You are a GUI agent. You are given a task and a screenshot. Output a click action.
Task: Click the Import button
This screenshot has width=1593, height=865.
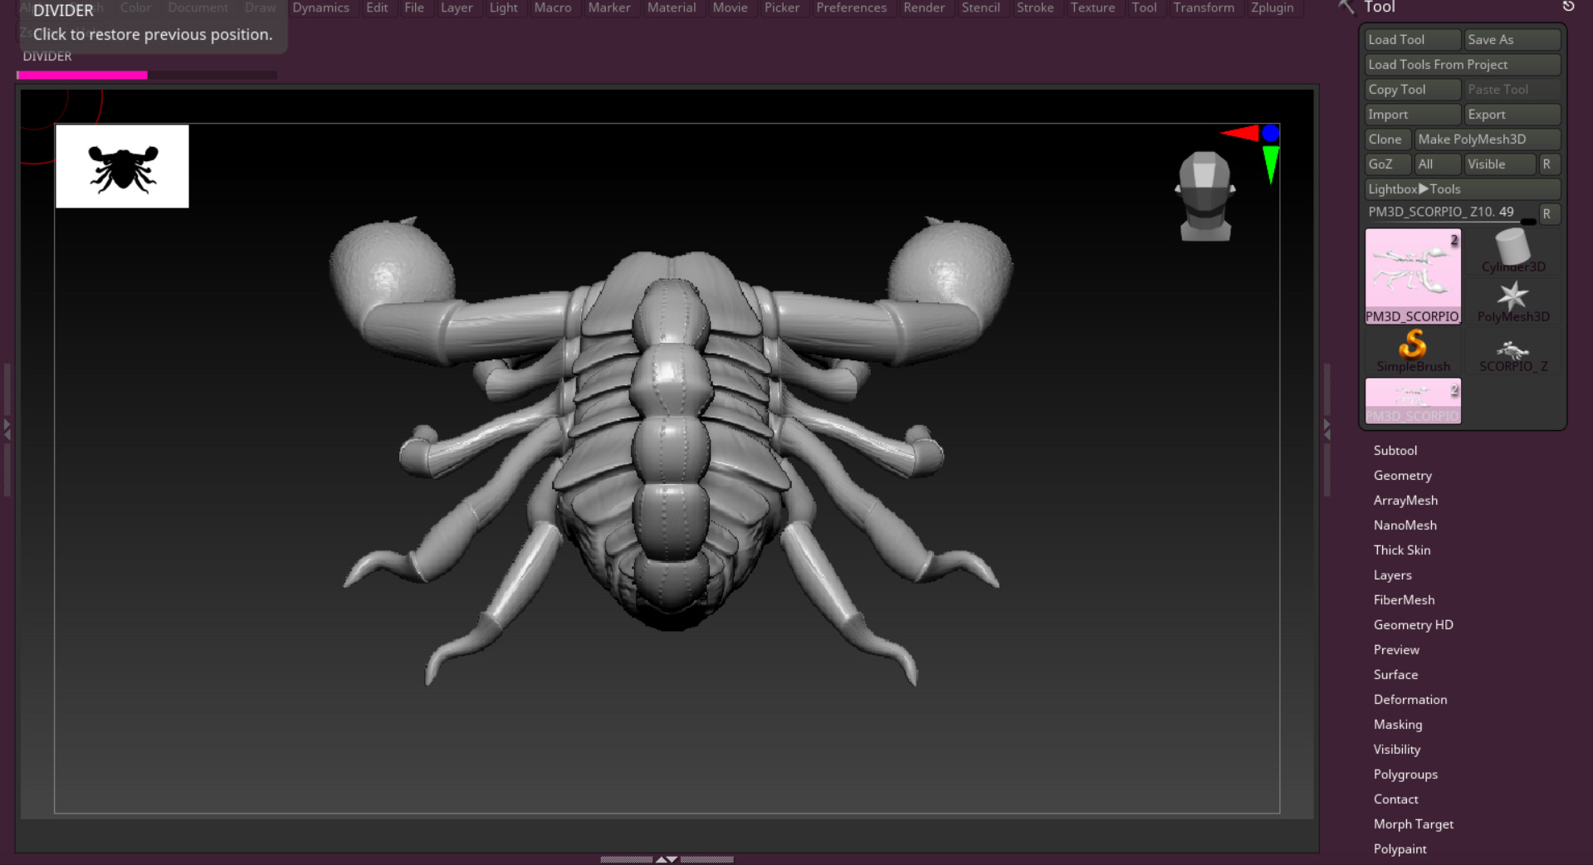point(1413,115)
